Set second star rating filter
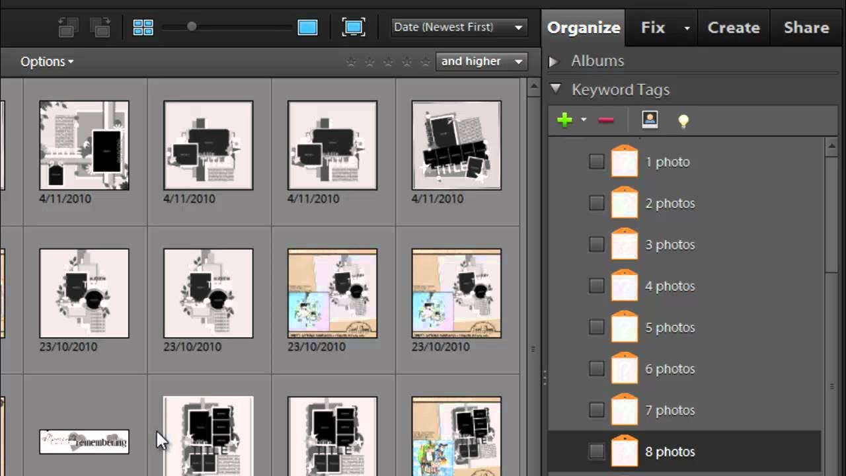This screenshot has height=476, width=846. pos(369,61)
